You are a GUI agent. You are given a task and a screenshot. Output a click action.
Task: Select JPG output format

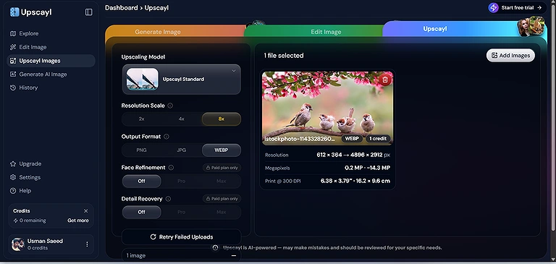181,150
